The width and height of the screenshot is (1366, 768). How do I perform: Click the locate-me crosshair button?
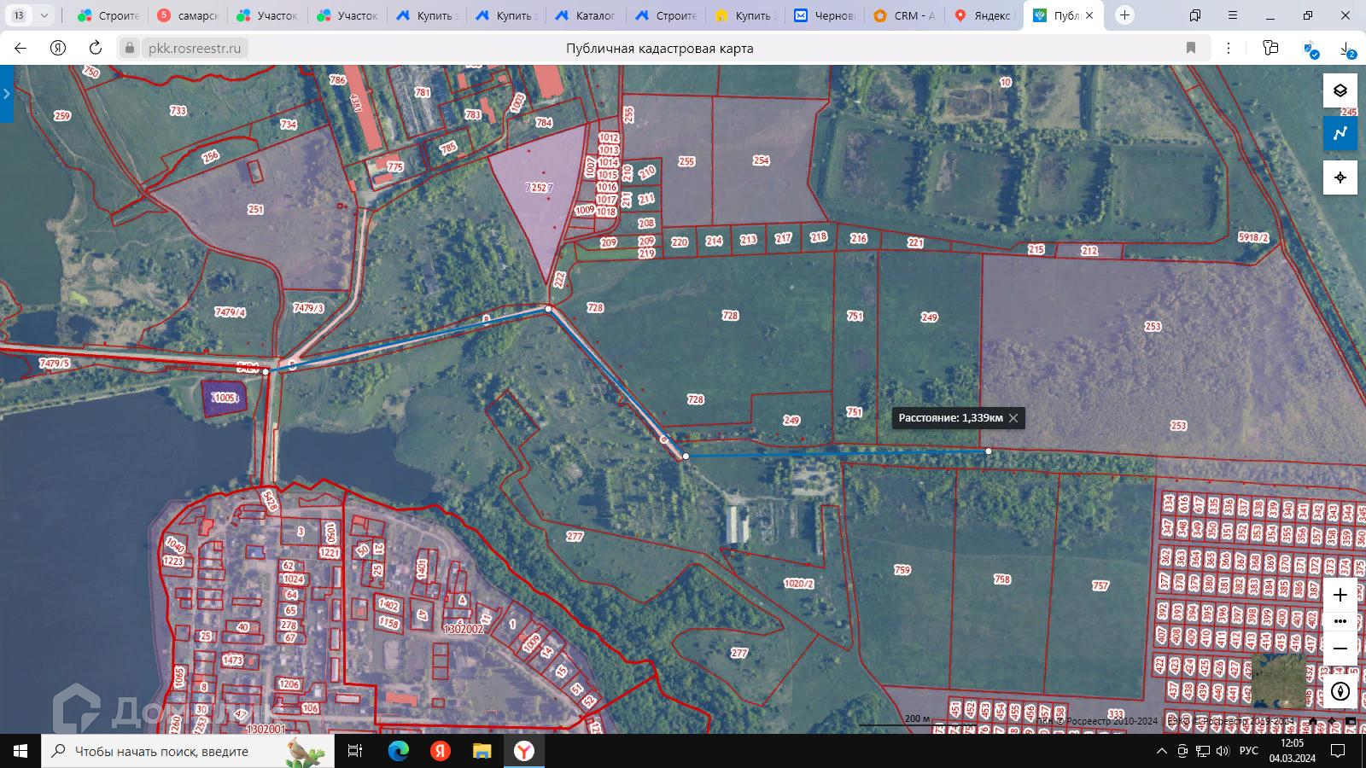pos(1340,177)
